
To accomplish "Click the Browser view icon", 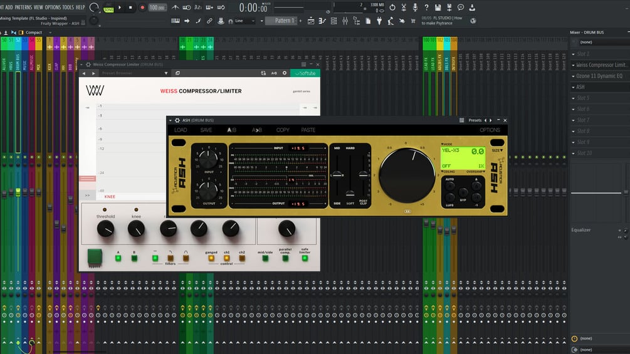I will click(x=357, y=21).
